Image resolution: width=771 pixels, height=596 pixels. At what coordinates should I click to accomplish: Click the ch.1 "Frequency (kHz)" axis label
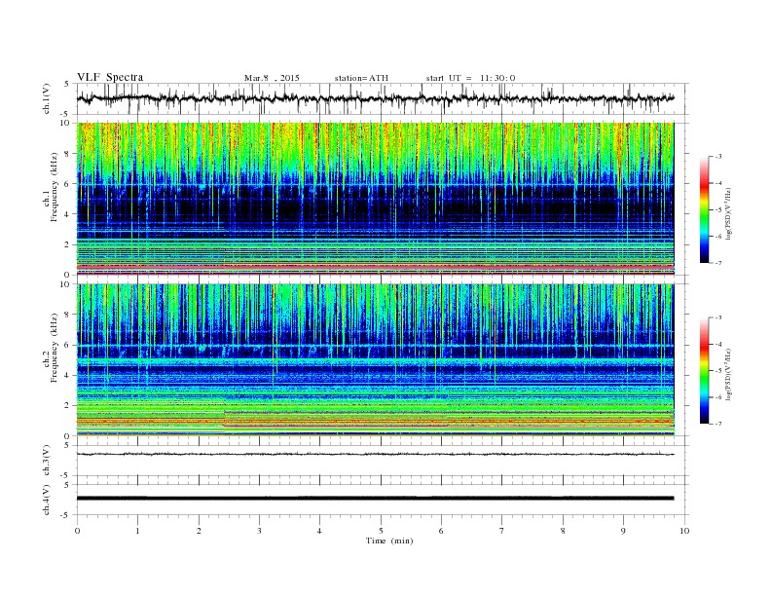click(55, 187)
